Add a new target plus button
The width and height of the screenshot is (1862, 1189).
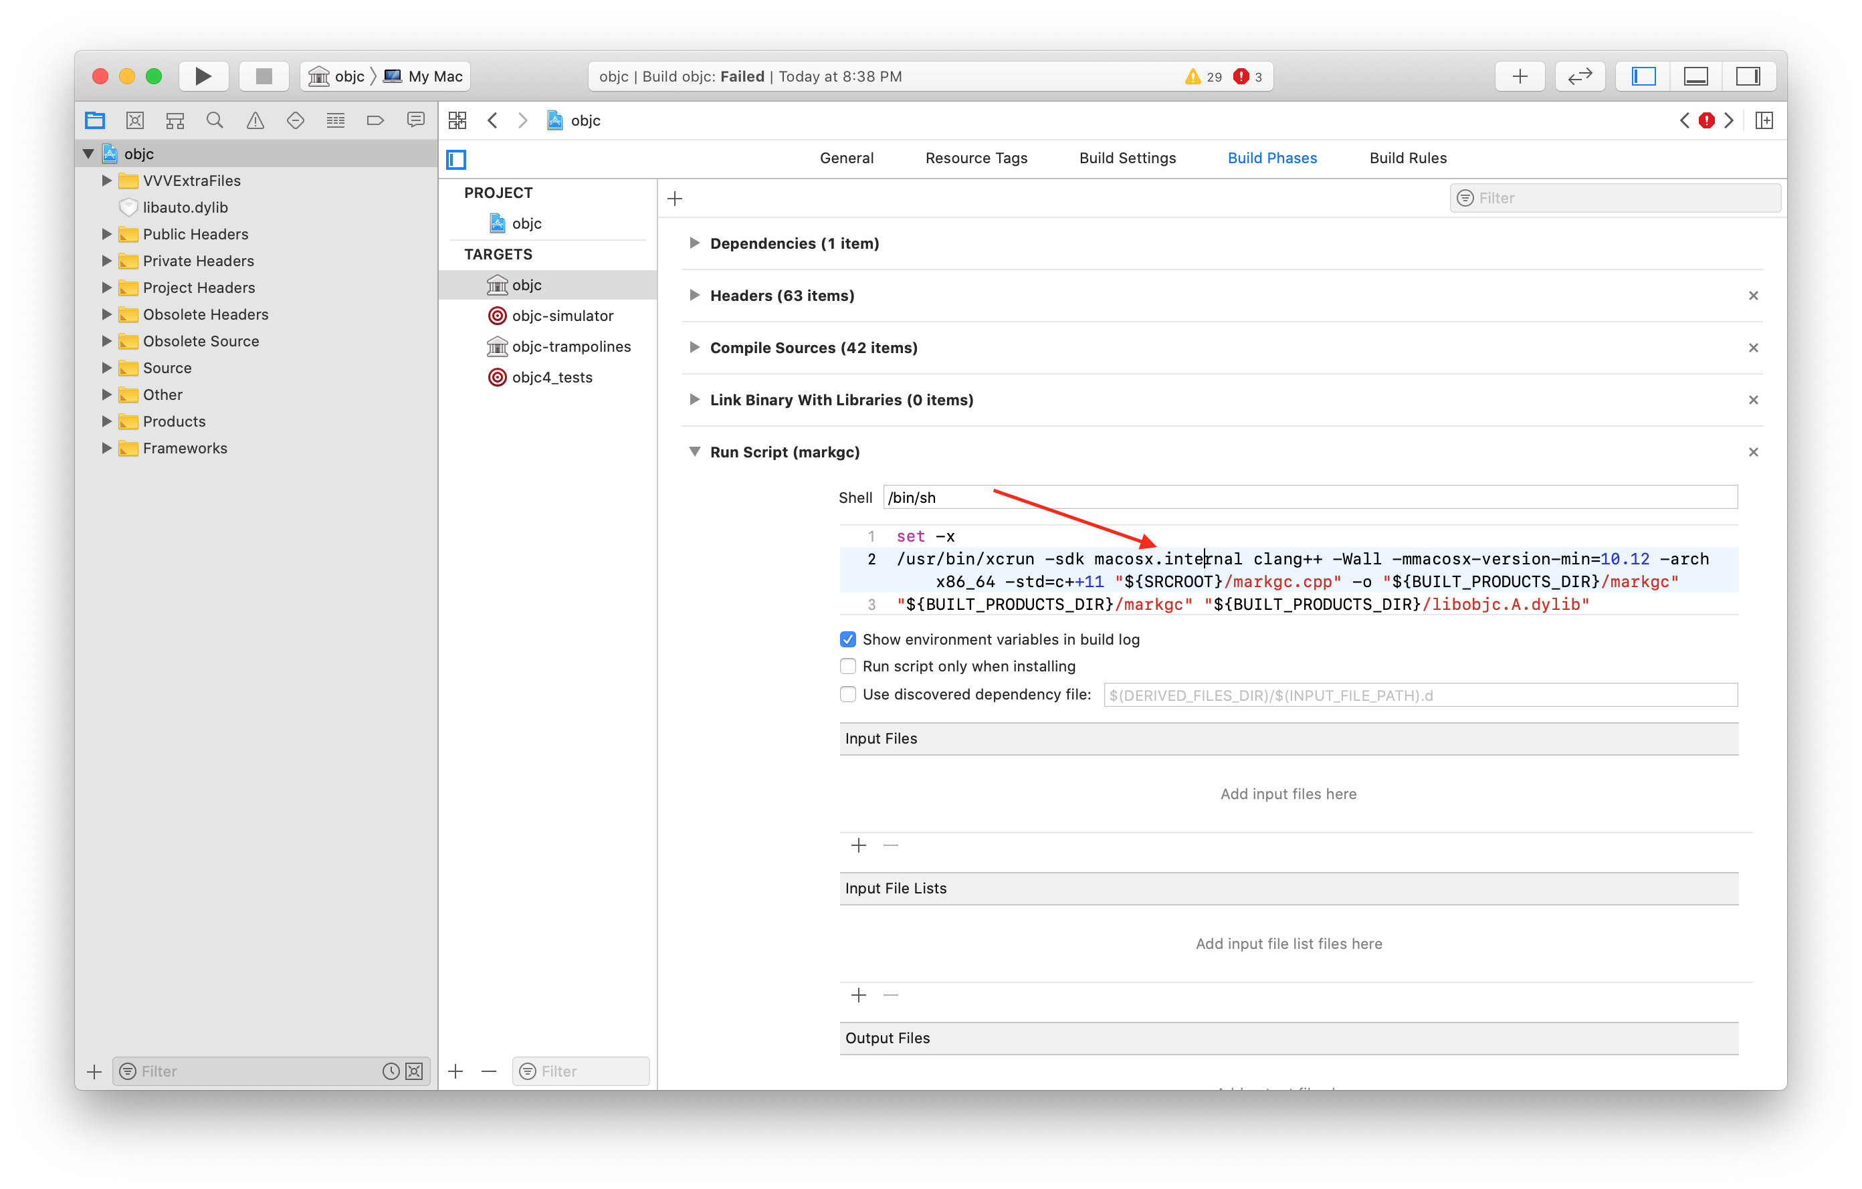456,1071
